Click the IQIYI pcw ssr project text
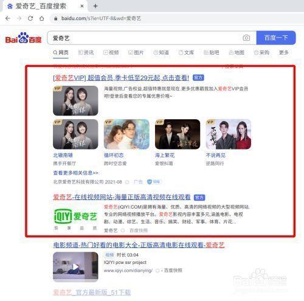Viewport: 304px width, 301px height. tap(125, 263)
